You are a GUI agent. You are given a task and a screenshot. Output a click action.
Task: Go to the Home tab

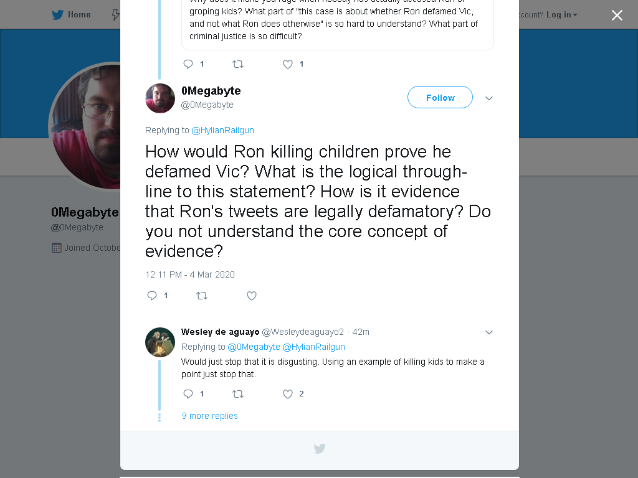(x=71, y=15)
